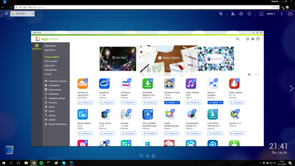The width and height of the screenshot is (295, 166).
Task: Click the Video Station banner
Action: [x=118, y=59]
